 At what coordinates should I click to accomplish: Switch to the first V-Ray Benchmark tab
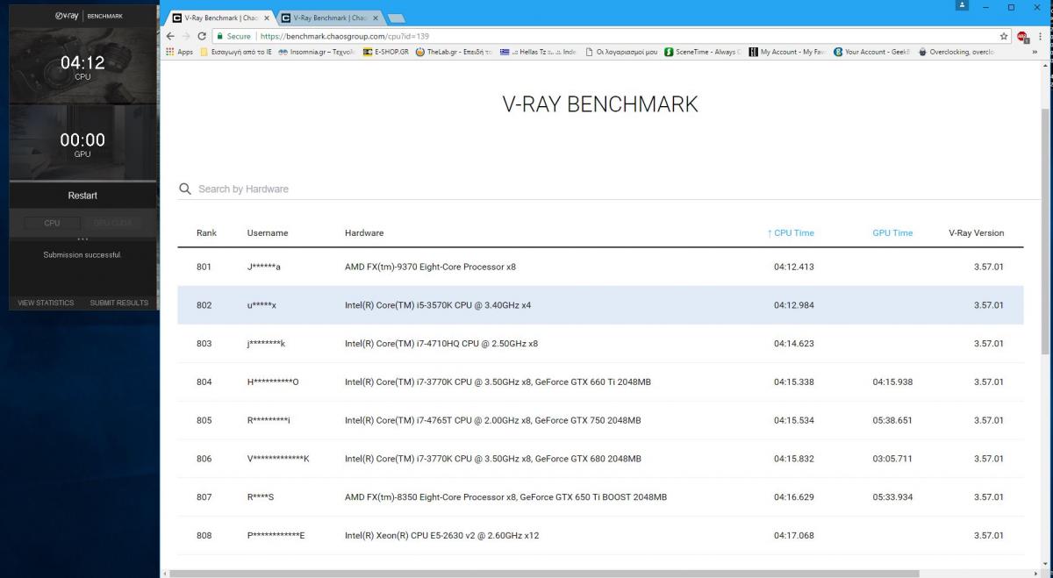[x=220, y=18]
